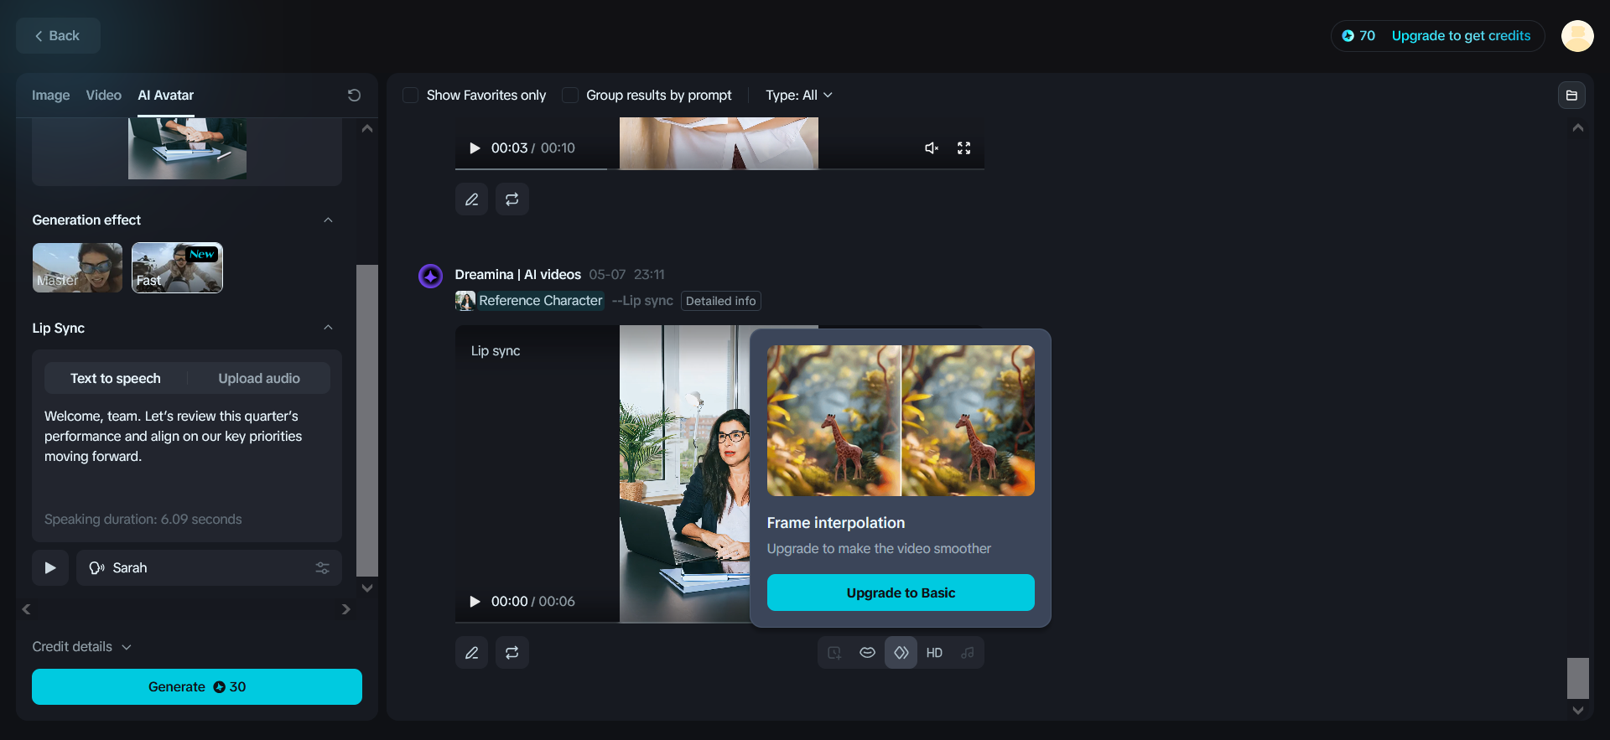1610x740 pixels.
Task: Click the Back button
Action: click(58, 36)
